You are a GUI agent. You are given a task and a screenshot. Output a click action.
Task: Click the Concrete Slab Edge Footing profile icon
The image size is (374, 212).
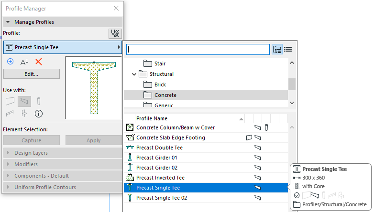[x=130, y=138]
